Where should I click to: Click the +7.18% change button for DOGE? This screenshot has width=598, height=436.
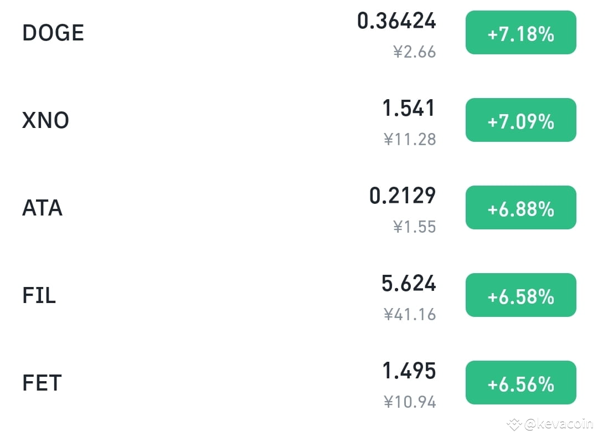(x=520, y=33)
